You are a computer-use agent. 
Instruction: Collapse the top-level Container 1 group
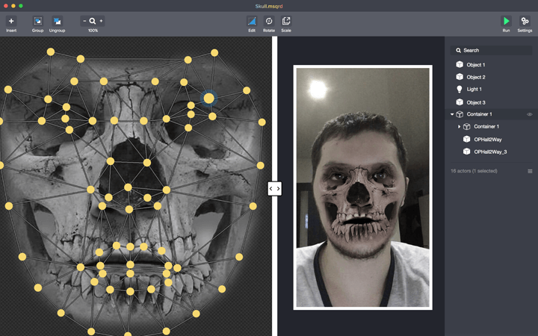pyautogui.click(x=452, y=114)
